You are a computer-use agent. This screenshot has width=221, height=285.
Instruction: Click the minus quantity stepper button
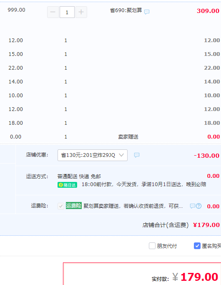pos(53,12)
